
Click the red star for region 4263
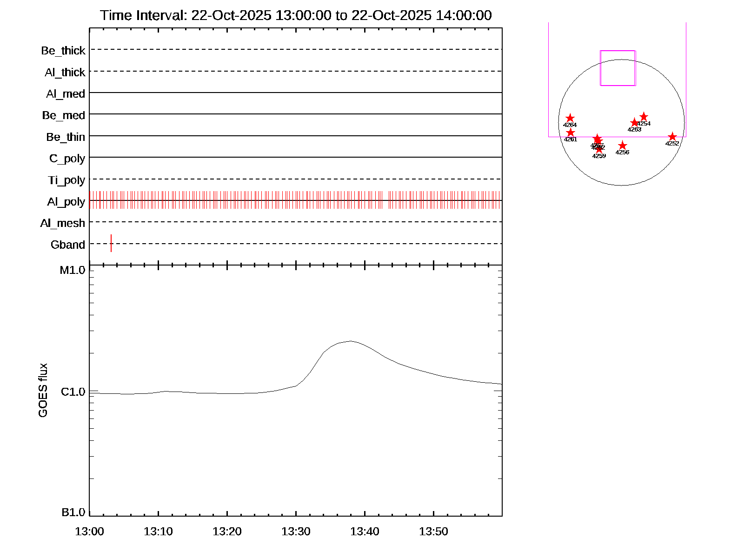click(x=634, y=123)
